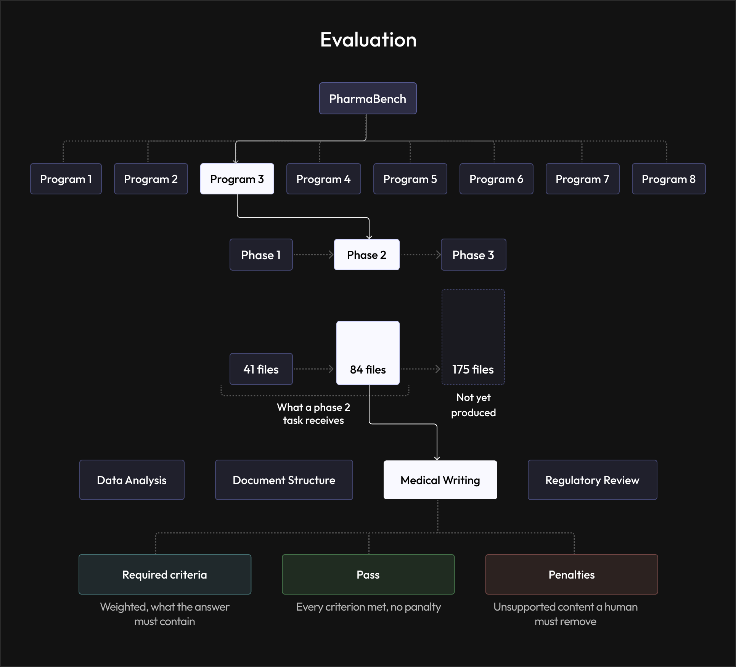Select the Program 1 box
The height and width of the screenshot is (667, 736).
click(x=66, y=179)
